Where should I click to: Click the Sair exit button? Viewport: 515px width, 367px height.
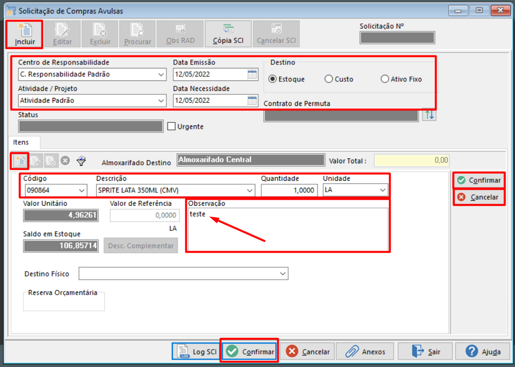425,352
